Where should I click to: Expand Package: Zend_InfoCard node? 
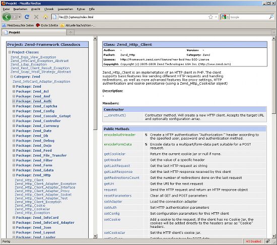coord(14,218)
